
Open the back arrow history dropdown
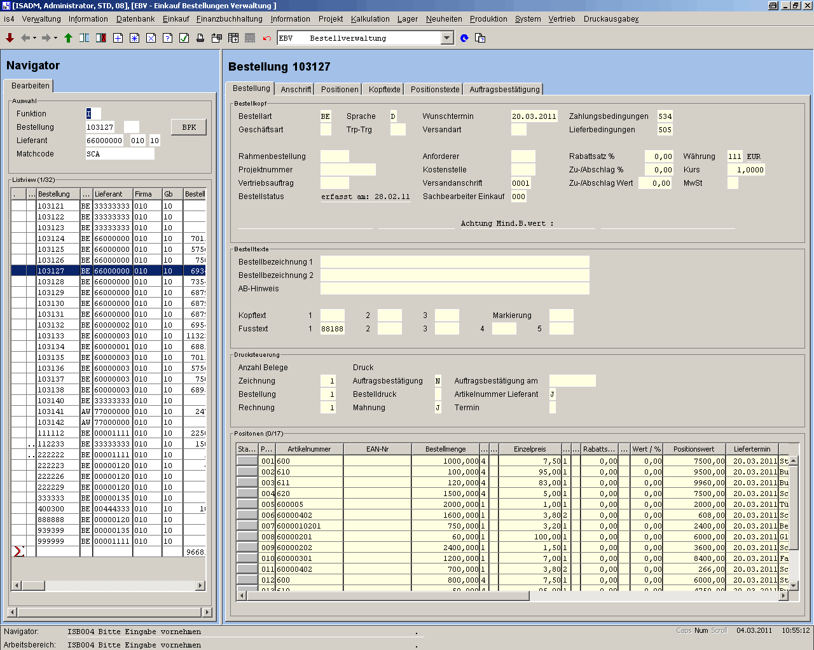[x=34, y=38]
